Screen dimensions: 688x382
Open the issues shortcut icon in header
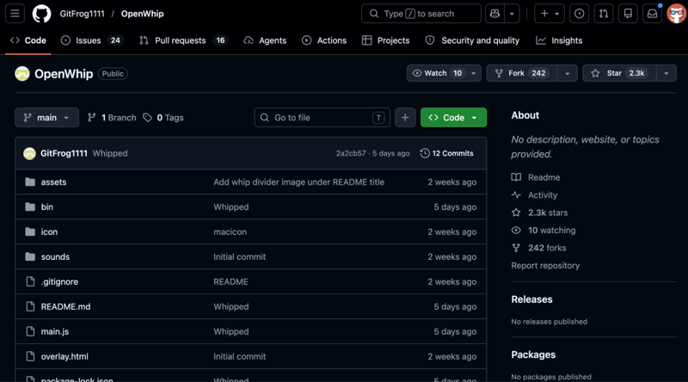579,14
